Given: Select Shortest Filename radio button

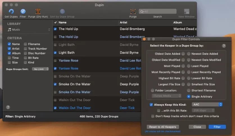Looking at the screenshot, I should [x=189, y=90].
